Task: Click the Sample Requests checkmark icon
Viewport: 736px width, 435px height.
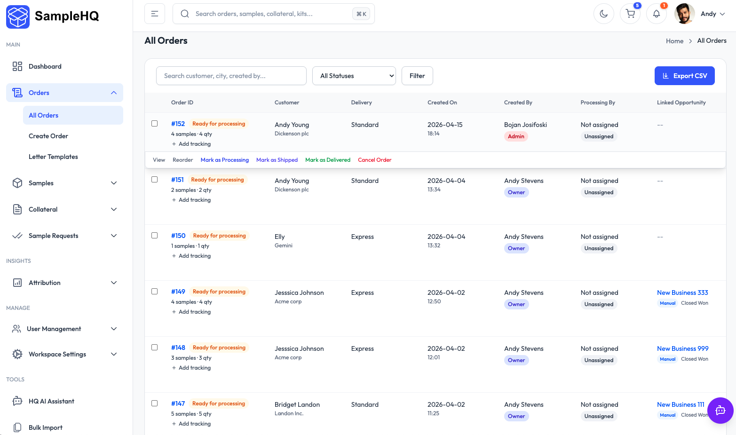Action: click(17, 236)
